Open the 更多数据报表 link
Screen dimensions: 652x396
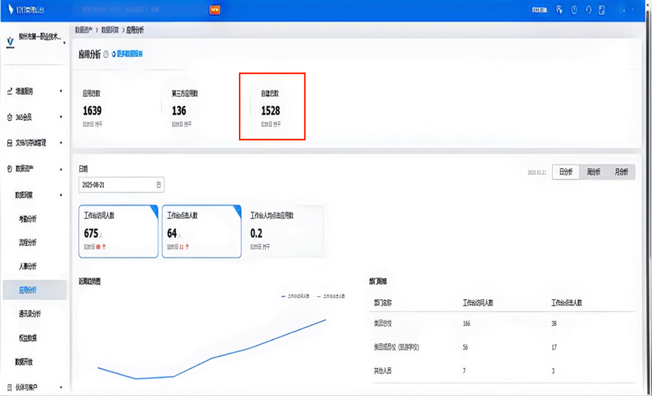[127, 54]
